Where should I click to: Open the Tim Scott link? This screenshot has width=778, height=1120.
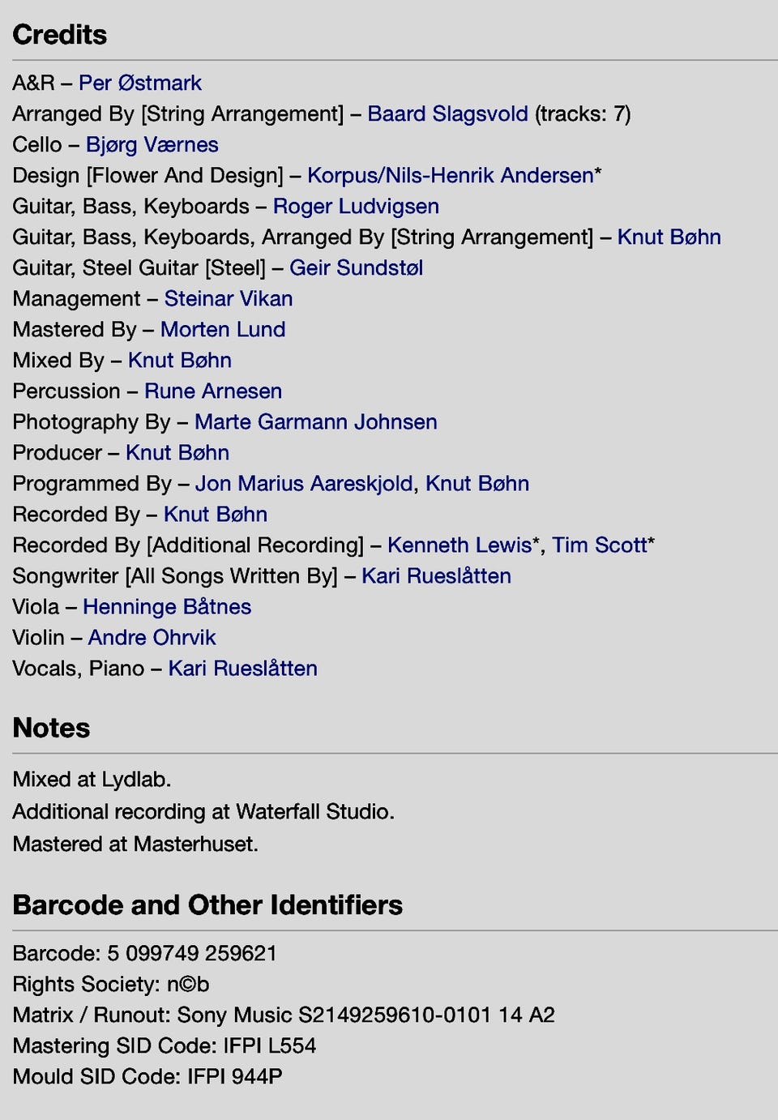point(600,545)
